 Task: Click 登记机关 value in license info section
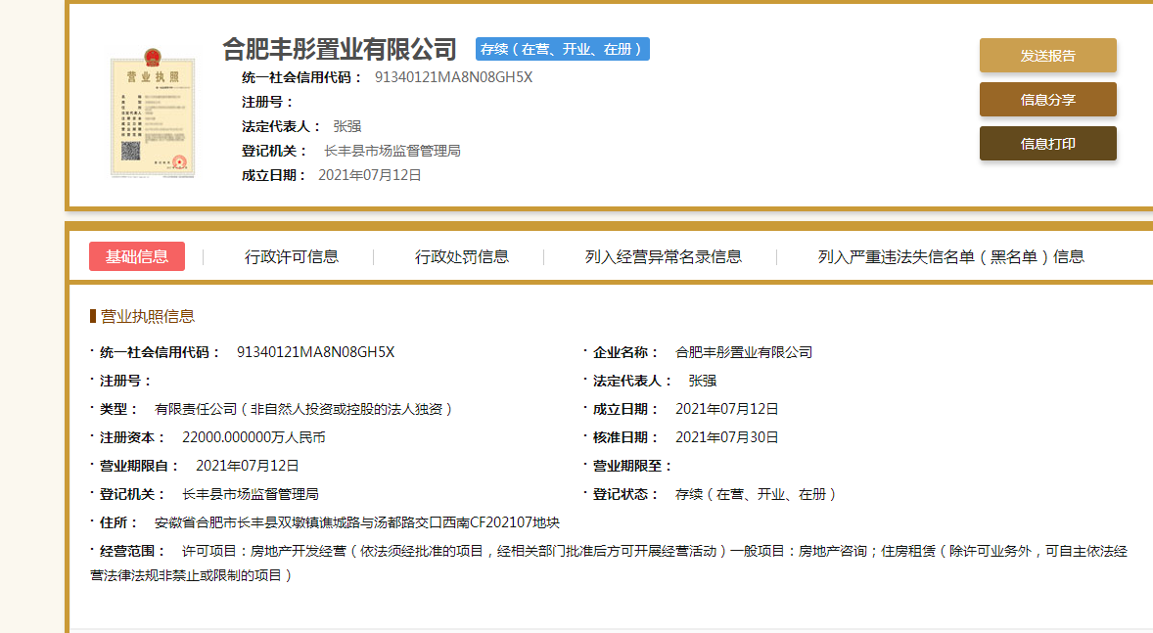[x=250, y=494]
